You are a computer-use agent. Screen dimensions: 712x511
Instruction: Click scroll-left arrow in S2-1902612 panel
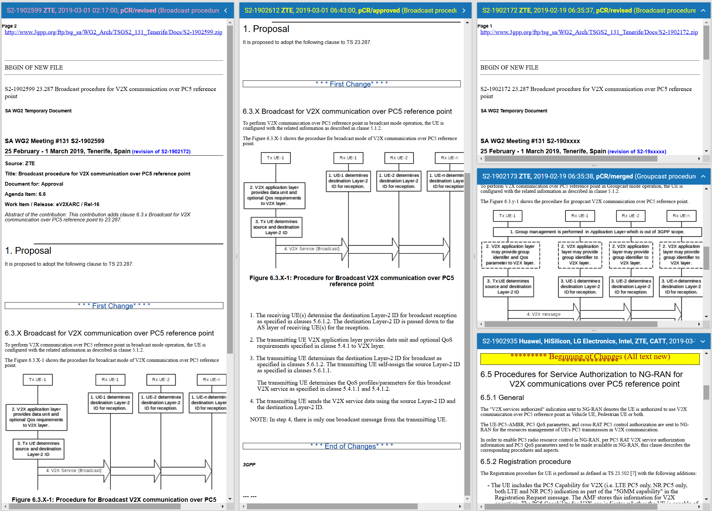coord(243,507)
